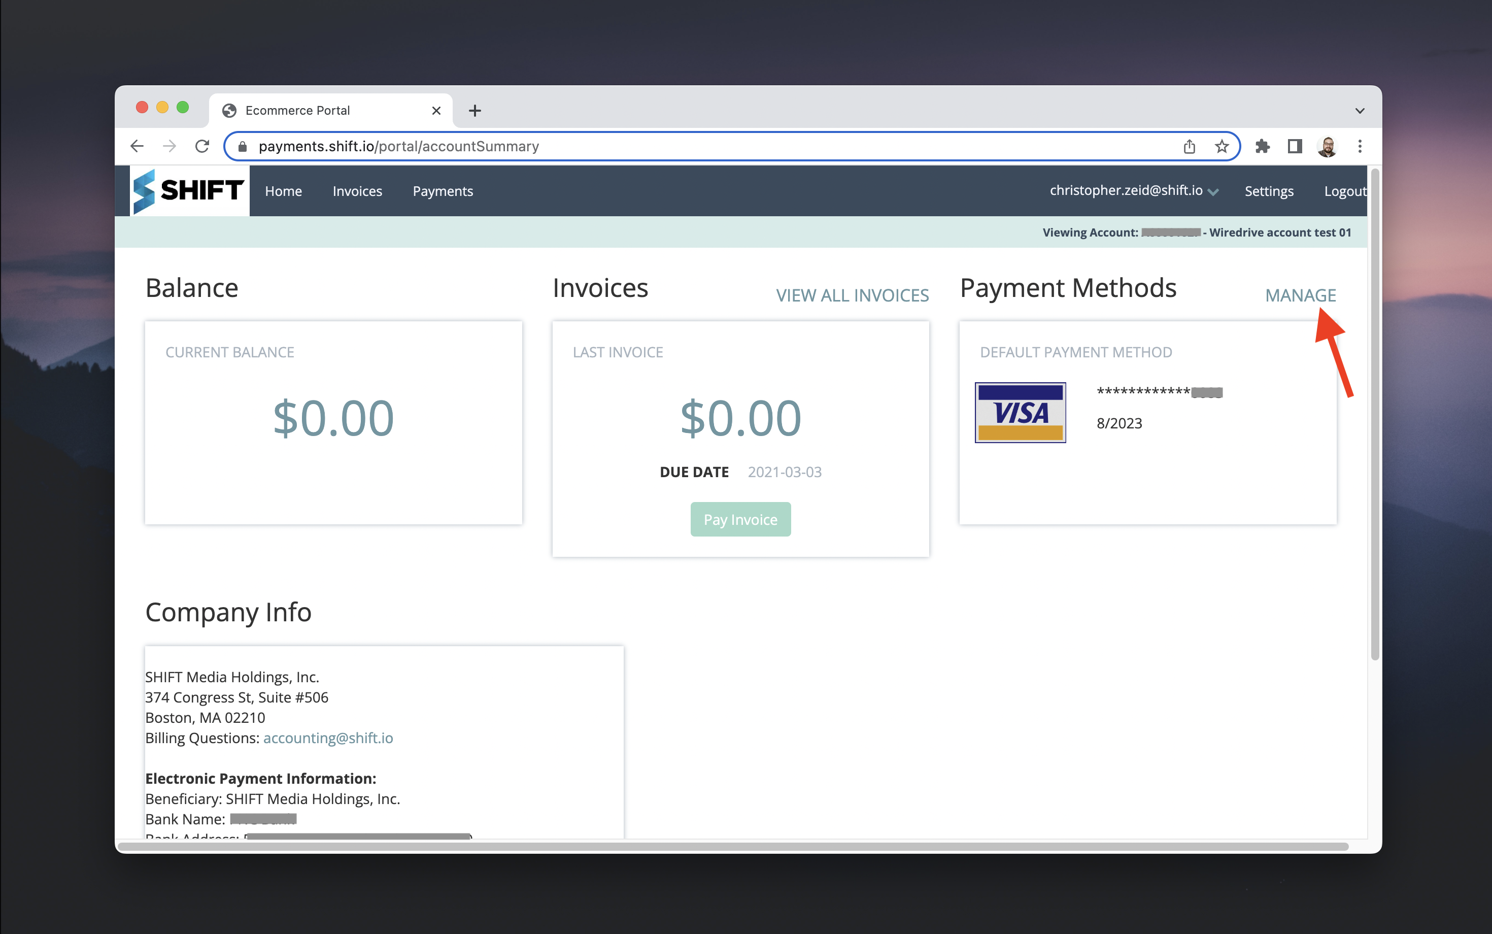Viewport: 1492px width, 934px height.
Task: Click inside the address bar
Action: click(x=680, y=146)
